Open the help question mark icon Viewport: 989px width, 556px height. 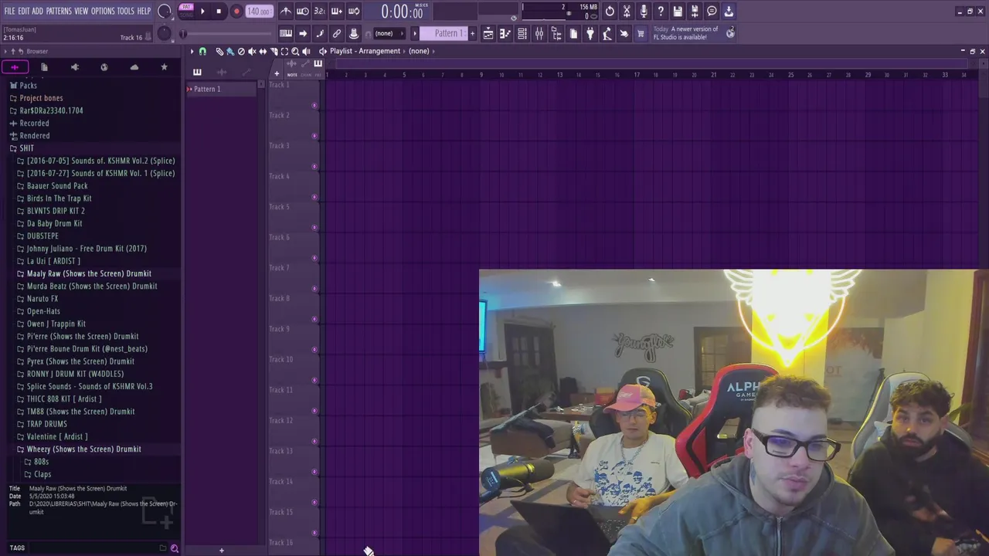tap(661, 12)
